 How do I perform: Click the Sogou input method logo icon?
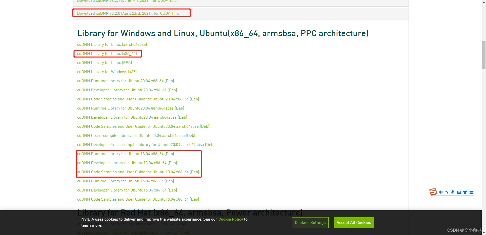[x=433, y=192]
